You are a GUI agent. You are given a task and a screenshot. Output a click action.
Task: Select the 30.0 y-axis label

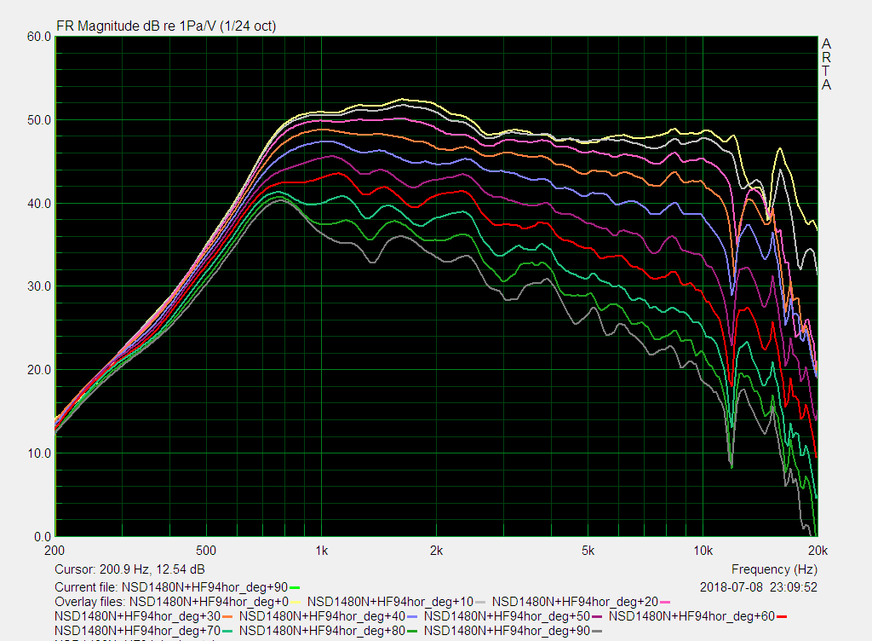click(x=39, y=286)
